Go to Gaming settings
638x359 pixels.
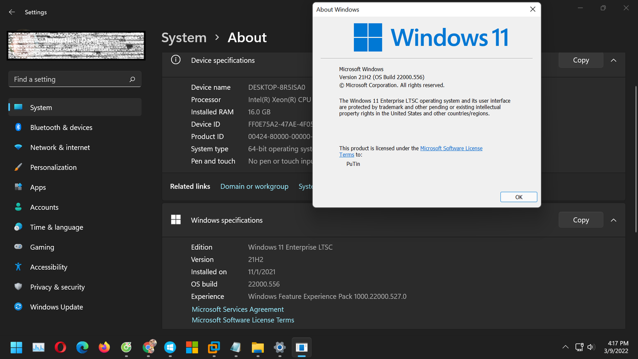point(75,247)
